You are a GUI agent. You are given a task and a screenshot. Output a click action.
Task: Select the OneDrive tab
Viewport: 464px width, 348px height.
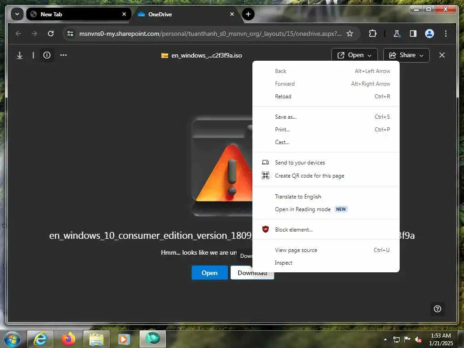click(x=186, y=14)
